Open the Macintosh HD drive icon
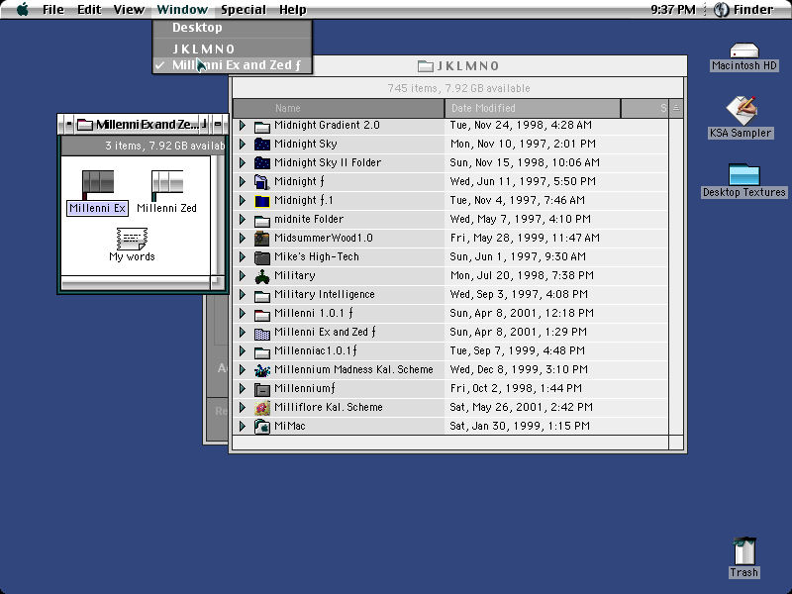The image size is (792, 594). [x=744, y=51]
